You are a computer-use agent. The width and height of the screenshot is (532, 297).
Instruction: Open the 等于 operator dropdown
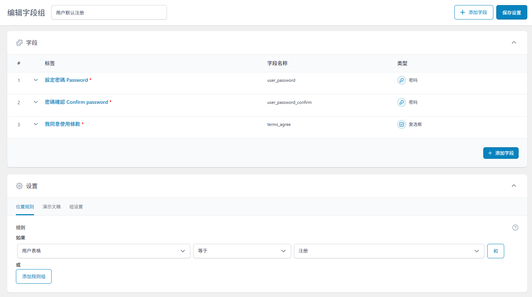point(242,251)
